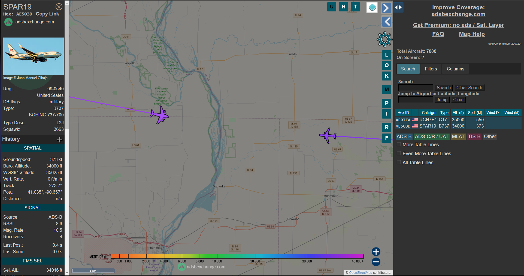Viewport: 524px width, 276px height.
Task: Click the Clear Search button
Action: click(x=469, y=88)
